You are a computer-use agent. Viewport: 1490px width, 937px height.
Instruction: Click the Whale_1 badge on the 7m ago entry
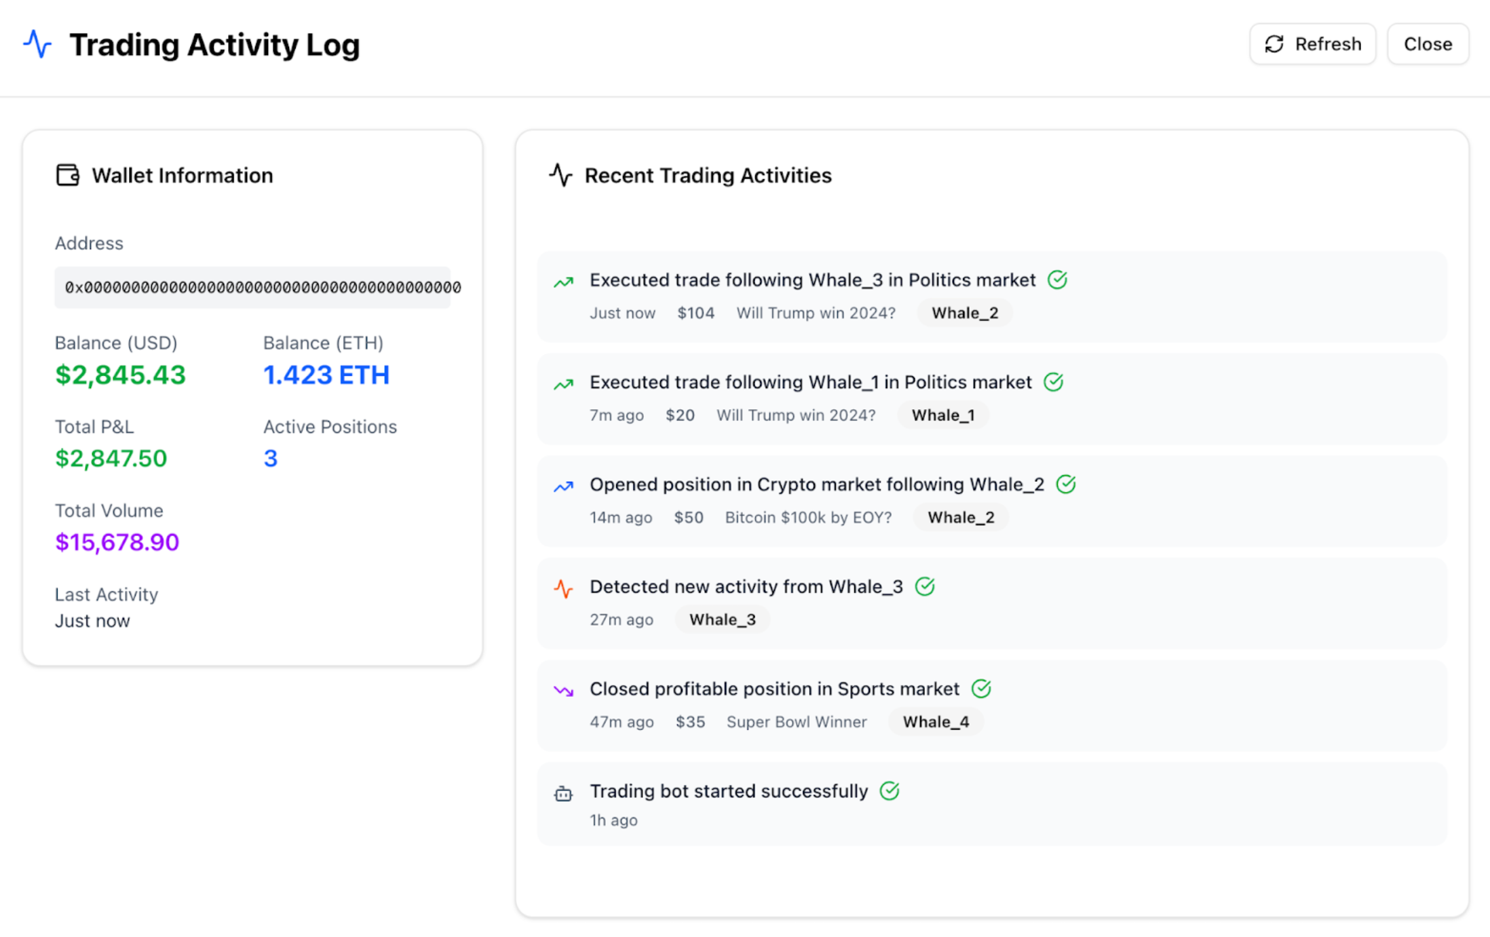pyautogui.click(x=942, y=415)
